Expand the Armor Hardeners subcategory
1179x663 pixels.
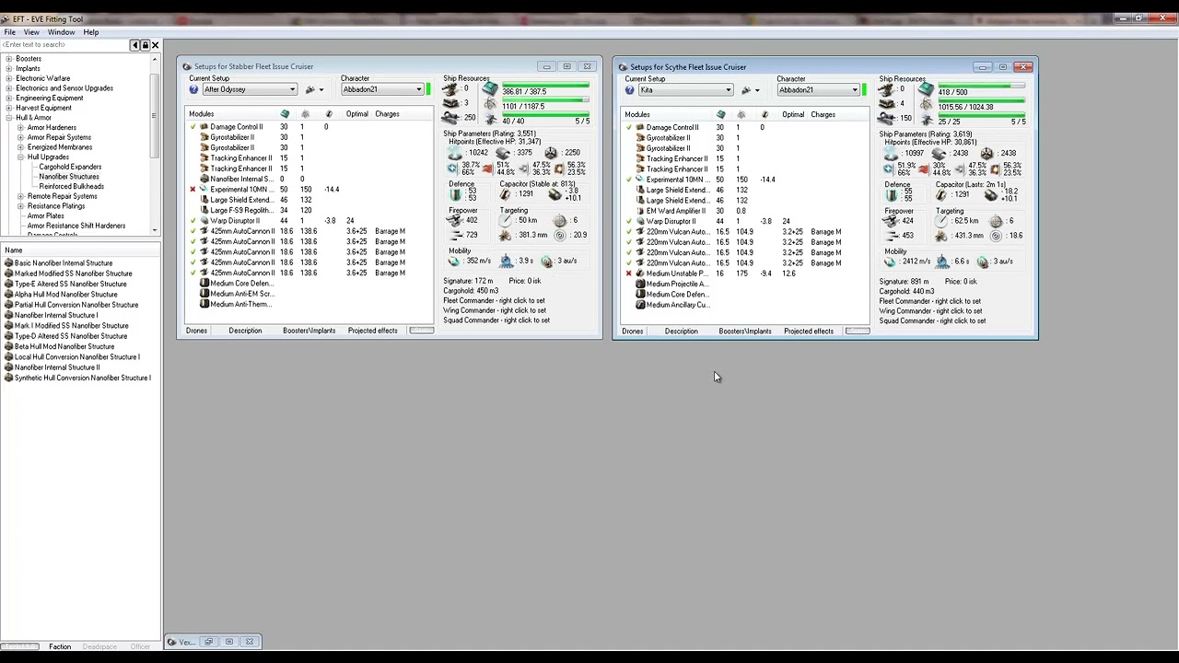pyautogui.click(x=20, y=127)
